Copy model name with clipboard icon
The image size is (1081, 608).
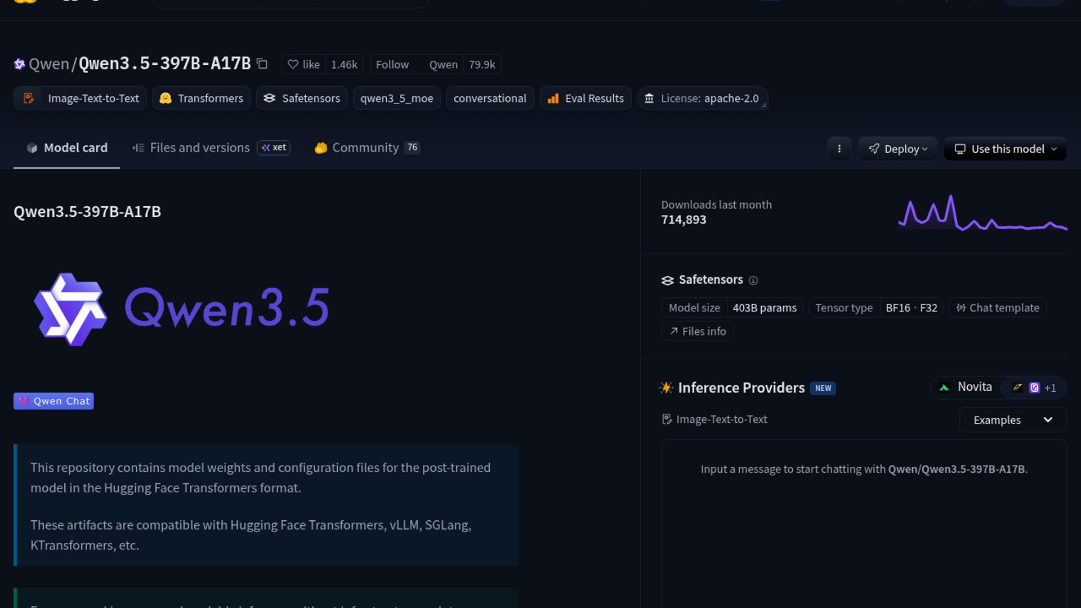pos(262,64)
